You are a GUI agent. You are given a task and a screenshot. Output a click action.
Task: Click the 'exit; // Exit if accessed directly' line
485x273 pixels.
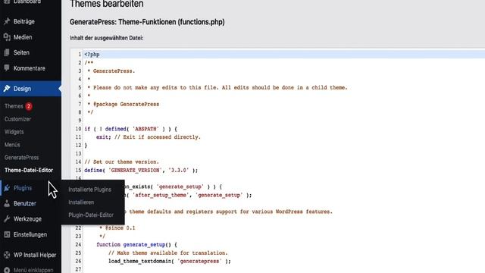click(149, 137)
